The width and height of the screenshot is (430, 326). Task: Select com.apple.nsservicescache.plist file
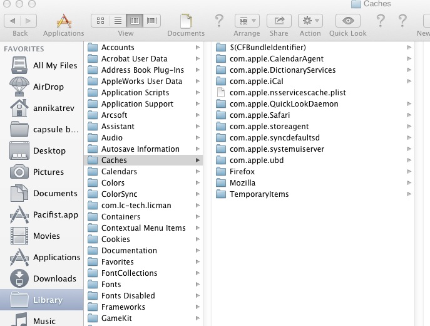[x=313, y=93]
